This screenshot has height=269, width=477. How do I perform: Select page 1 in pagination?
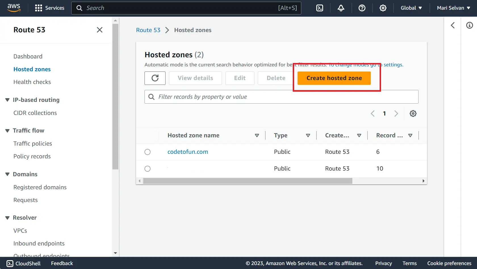tap(384, 114)
